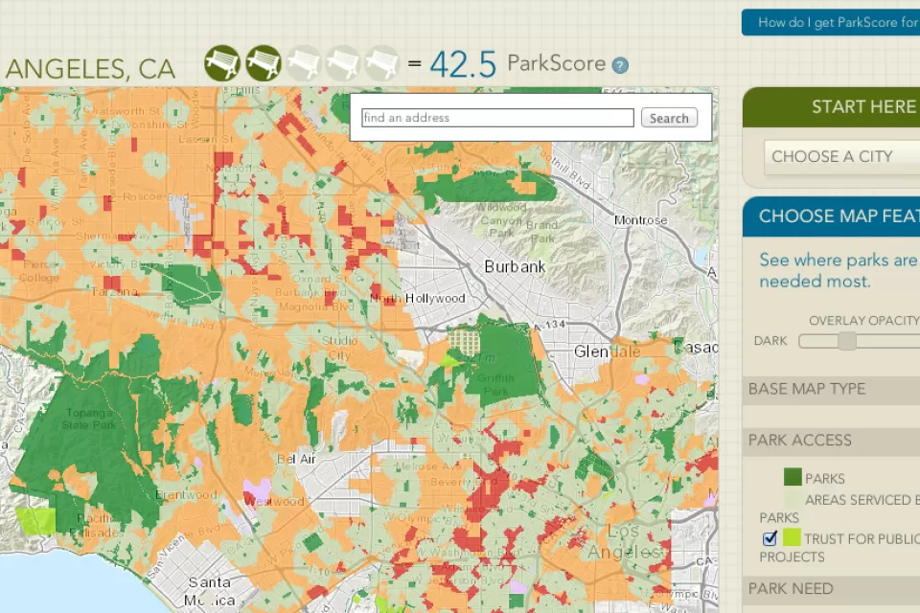Click the Glendale label on the map

point(608,352)
